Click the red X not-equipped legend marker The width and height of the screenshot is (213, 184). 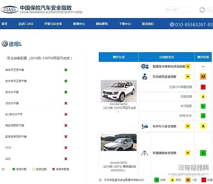[54, 169]
